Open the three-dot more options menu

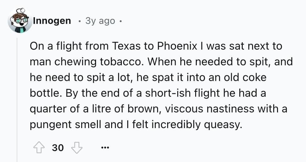click(x=105, y=147)
